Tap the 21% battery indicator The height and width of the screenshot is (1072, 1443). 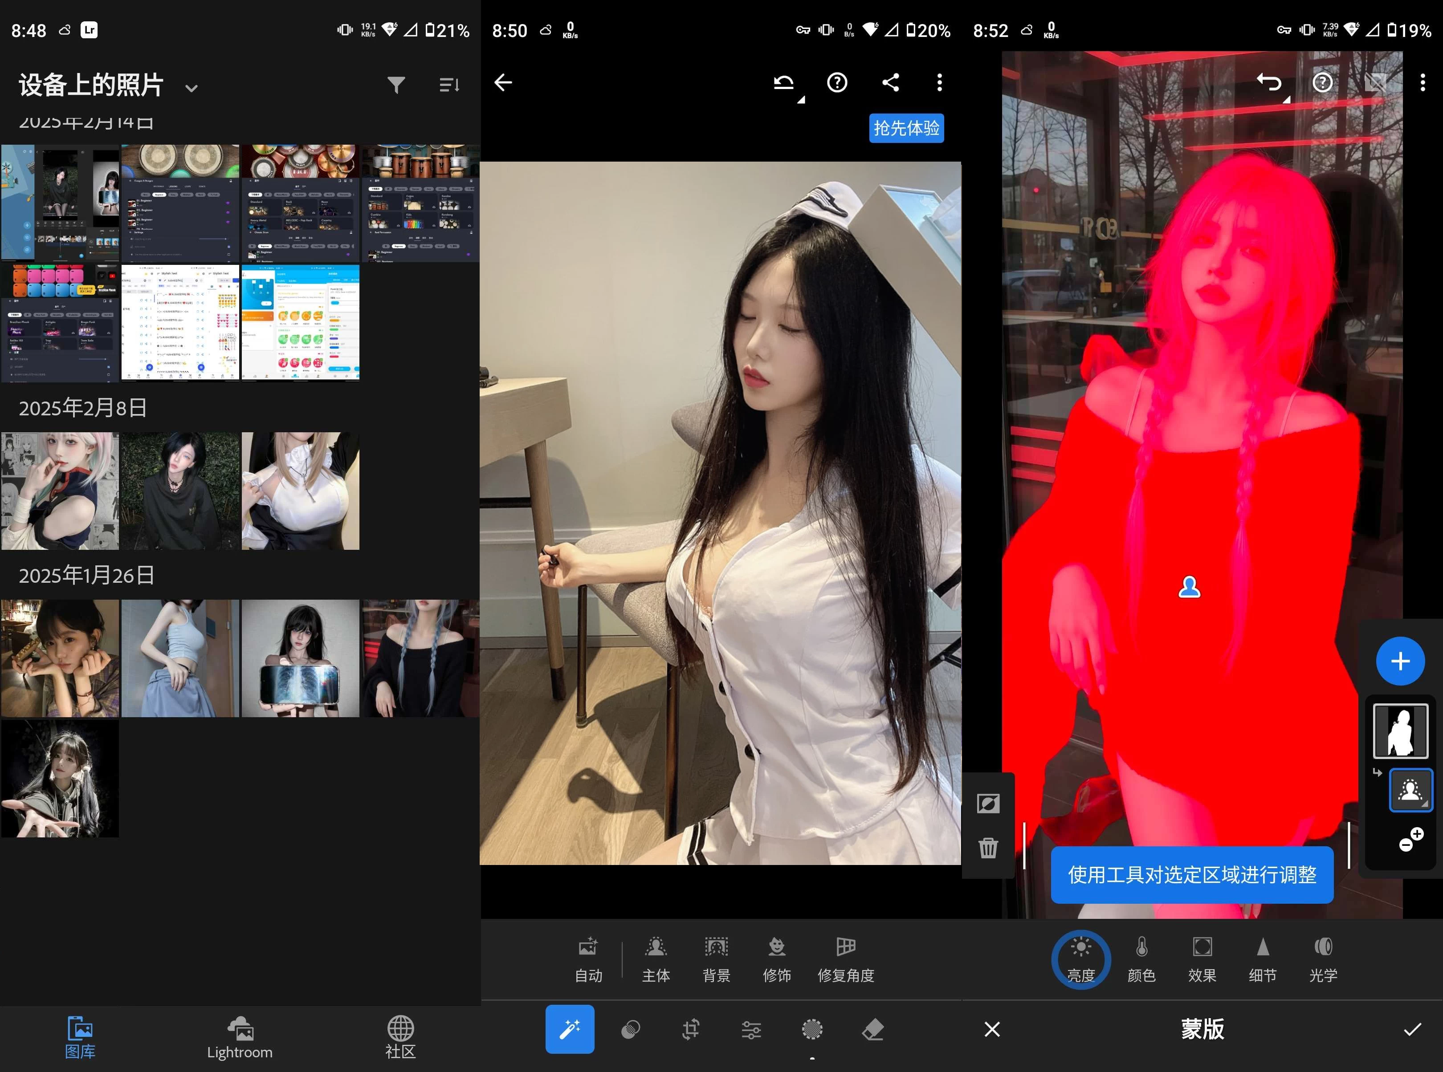pyautogui.click(x=447, y=31)
